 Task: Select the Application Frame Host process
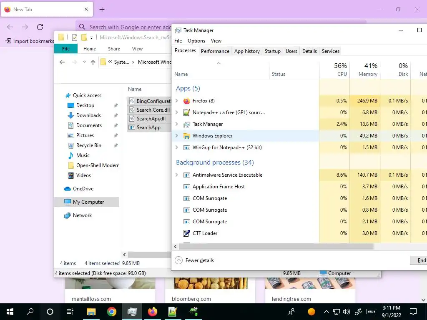pyautogui.click(x=219, y=187)
